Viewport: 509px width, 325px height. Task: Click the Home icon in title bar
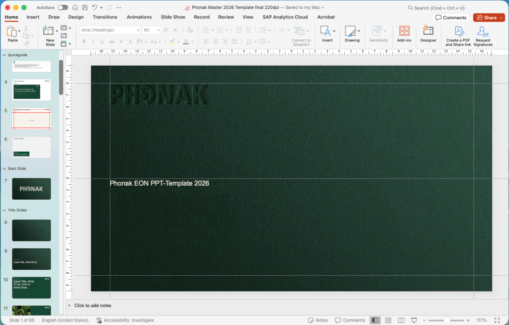(x=75, y=7)
